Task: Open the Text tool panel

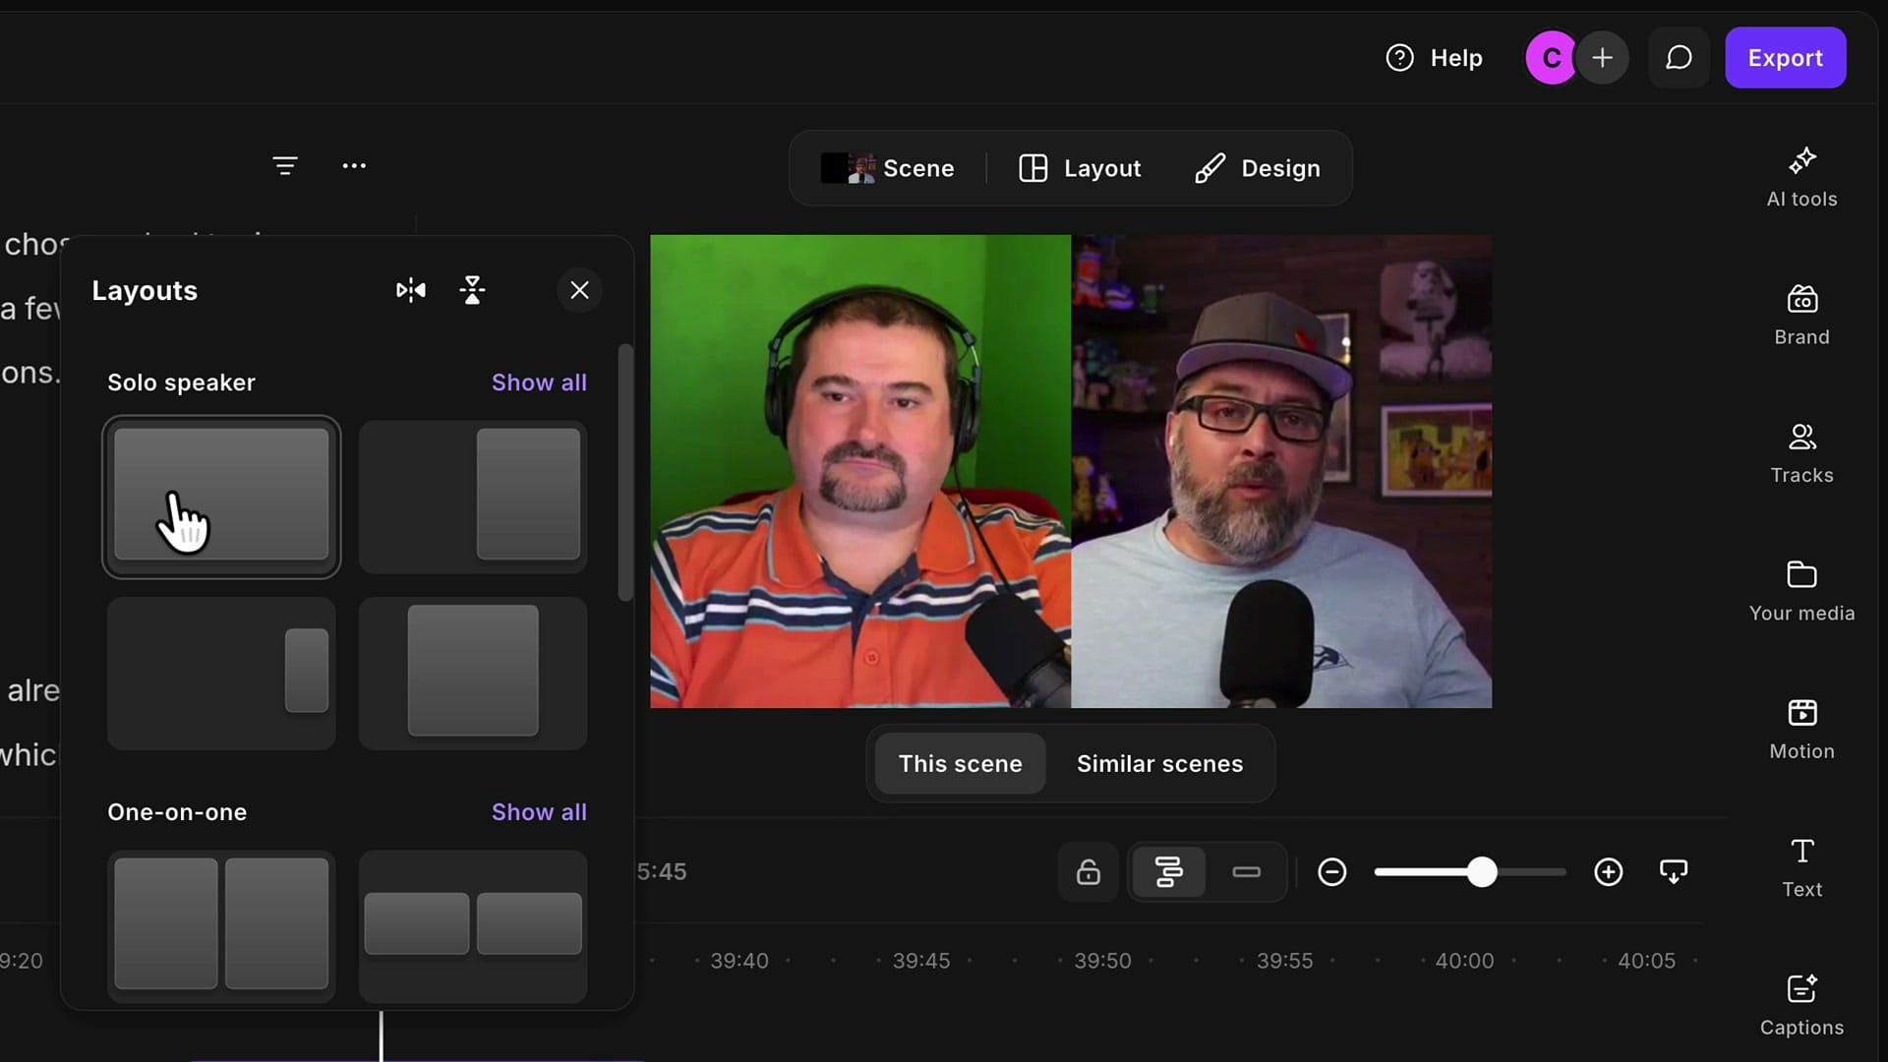Action: pyautogui.click(x=1801, y=867)
